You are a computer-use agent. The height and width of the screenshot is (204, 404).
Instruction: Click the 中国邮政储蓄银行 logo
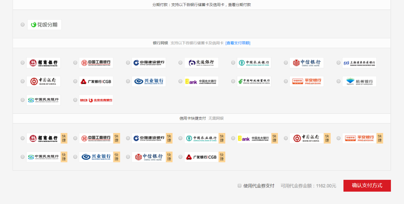pos(254,81)
